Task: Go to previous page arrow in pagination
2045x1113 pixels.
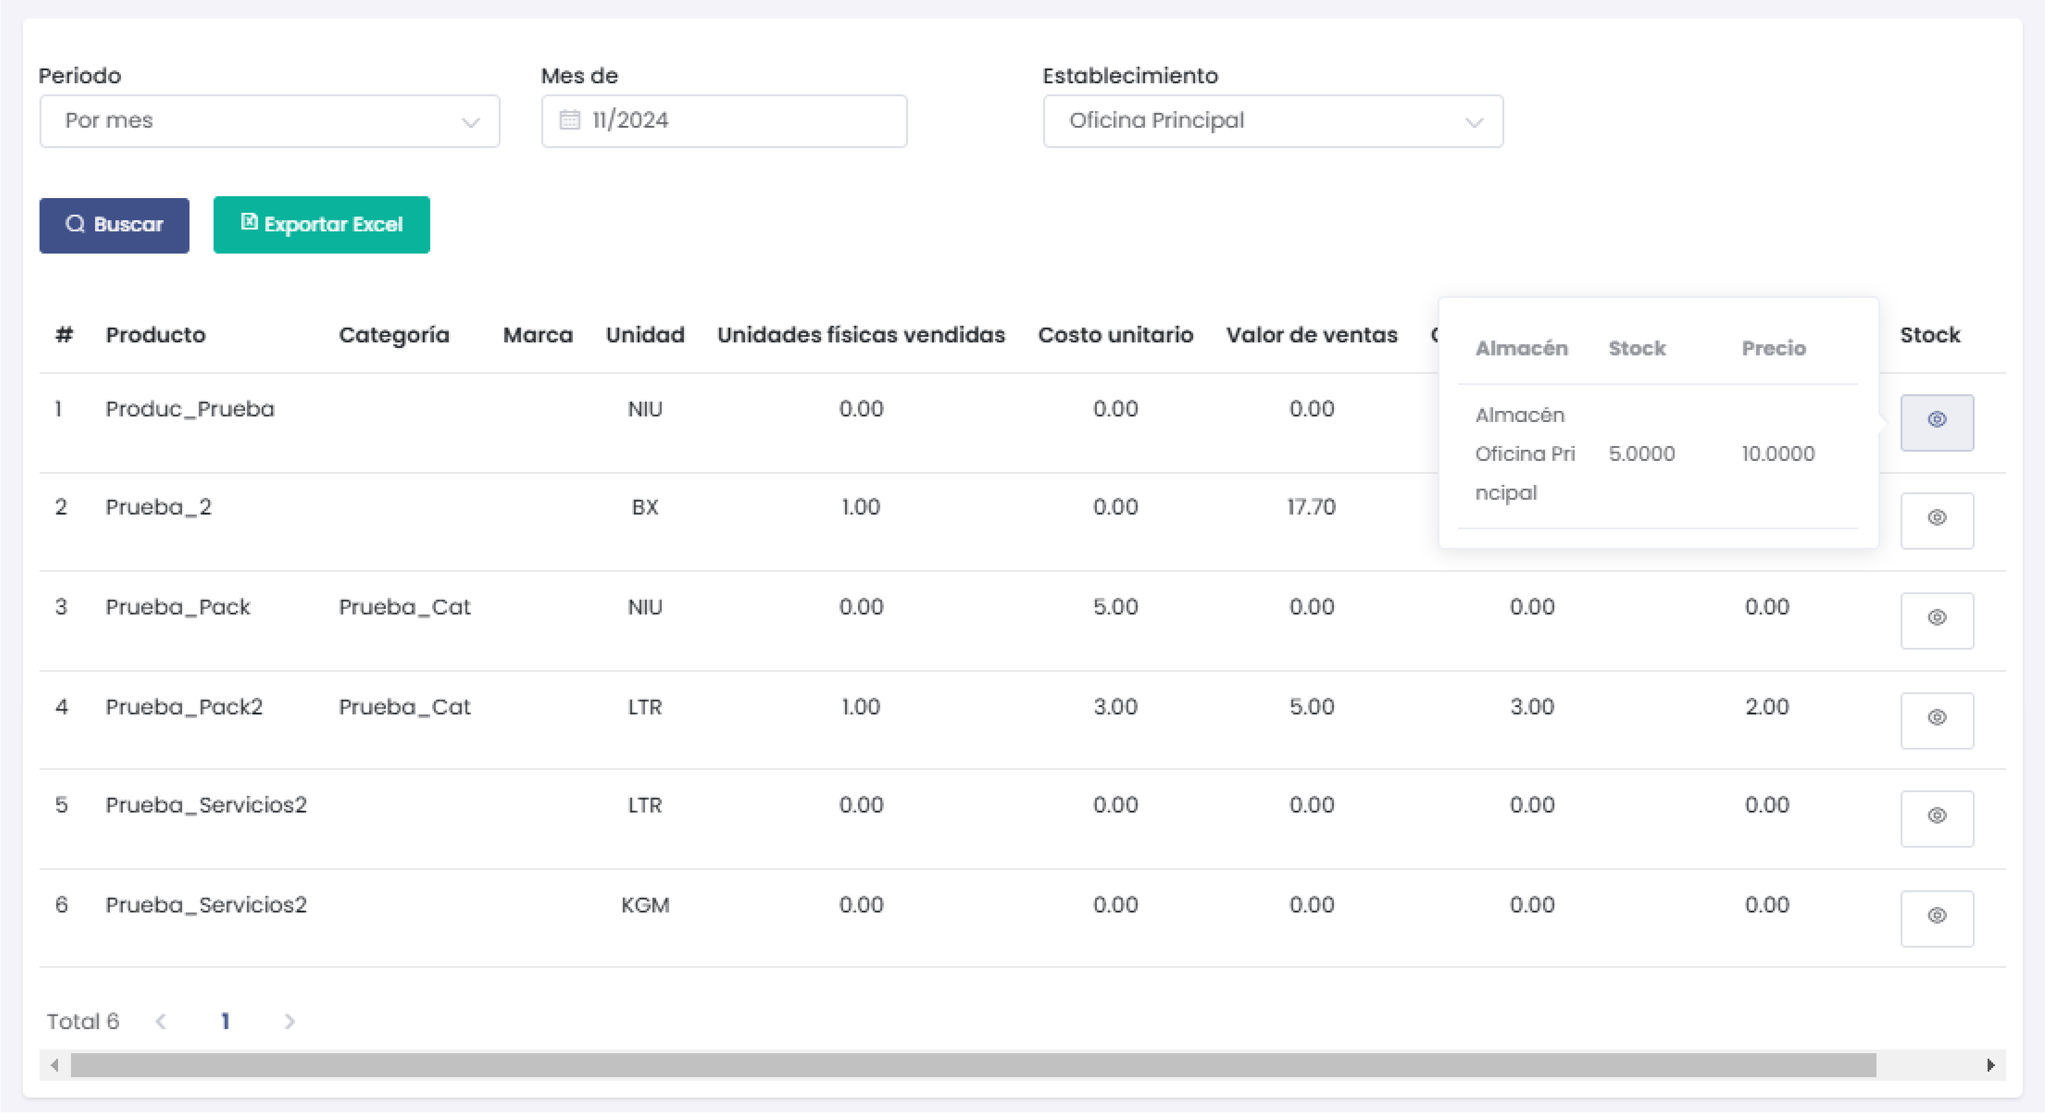Action: [x=161, y=1022]
